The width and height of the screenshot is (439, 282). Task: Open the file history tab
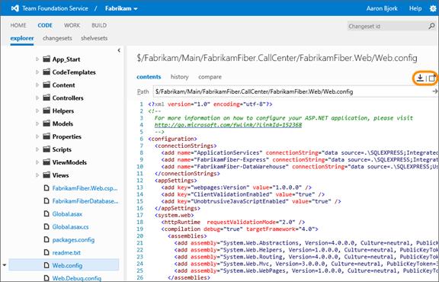179,77
